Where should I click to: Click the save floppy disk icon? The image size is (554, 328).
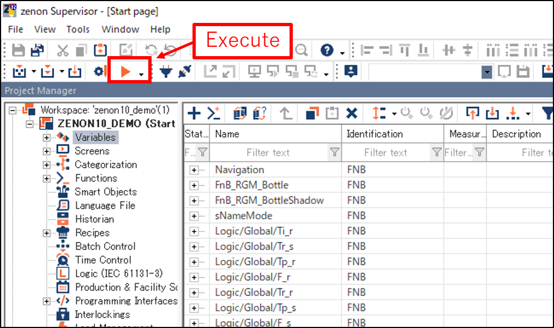tap(19, 51)
